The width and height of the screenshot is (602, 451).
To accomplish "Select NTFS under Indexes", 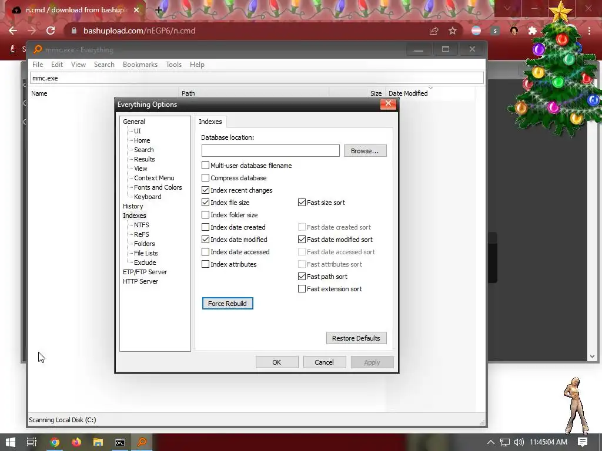I will [x=141, y=225].
